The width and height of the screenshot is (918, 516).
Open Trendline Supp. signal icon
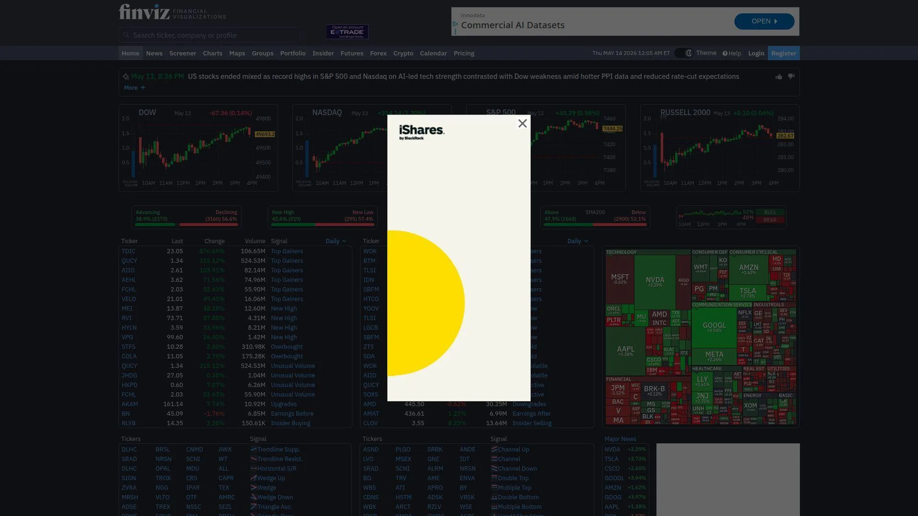coord(253,450)
